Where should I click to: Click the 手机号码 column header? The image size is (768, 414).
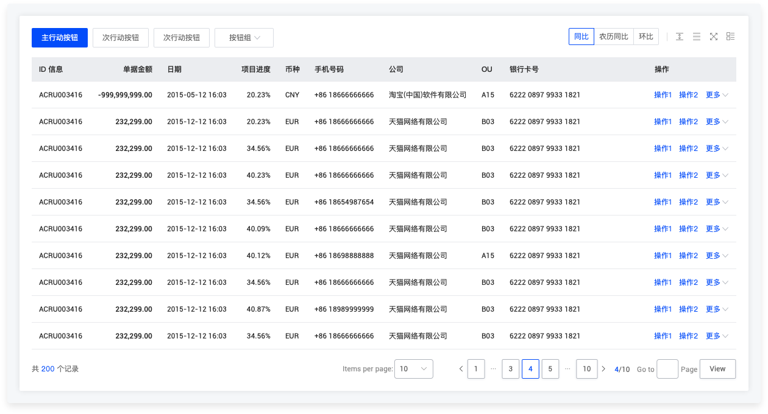(329, 69)
